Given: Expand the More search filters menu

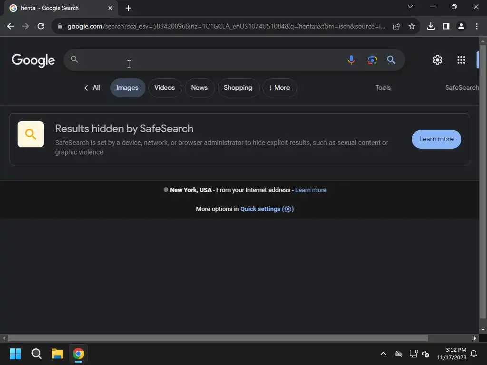Looking at the screenshot, I should click(x=280, y=88).
